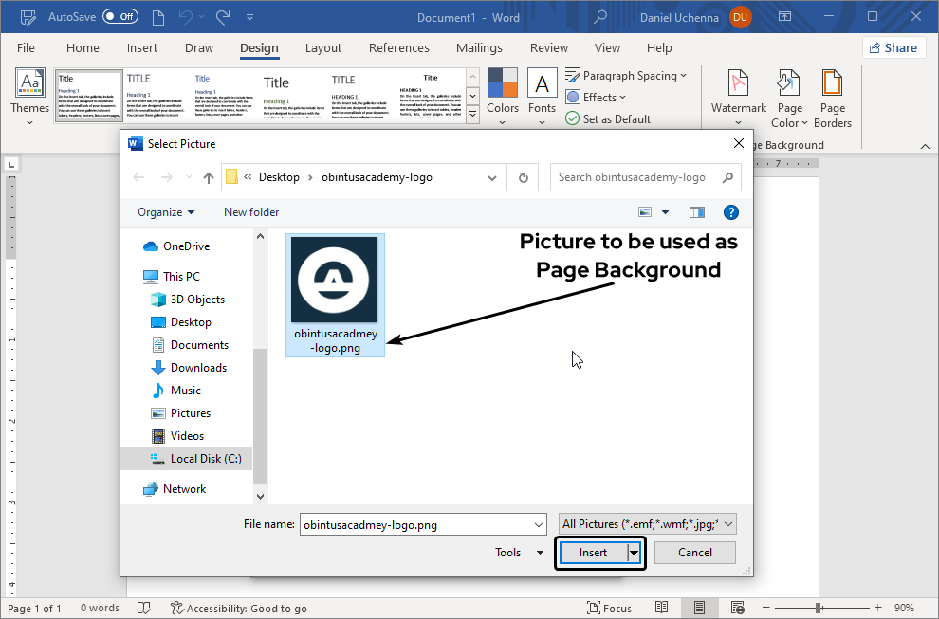Select the obintusacadmey-logo.png thumbnail
The image size is (939, 619).
tap(335, 281)
